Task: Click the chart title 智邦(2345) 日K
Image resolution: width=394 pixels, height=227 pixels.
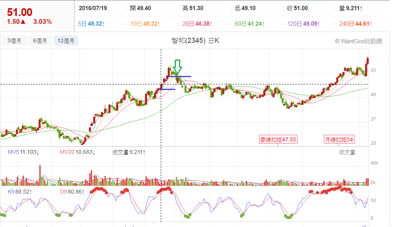Action: pos(195,40)
